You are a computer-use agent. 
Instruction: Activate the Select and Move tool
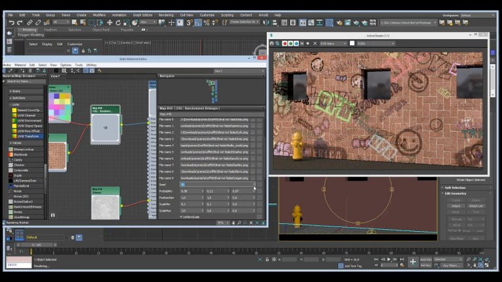[110, 22]
